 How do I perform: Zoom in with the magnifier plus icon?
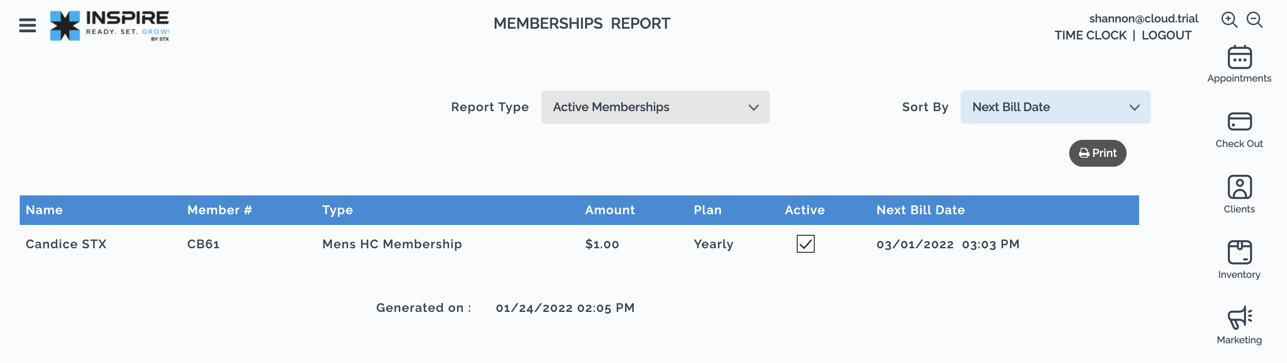[x=1229, y=20]
